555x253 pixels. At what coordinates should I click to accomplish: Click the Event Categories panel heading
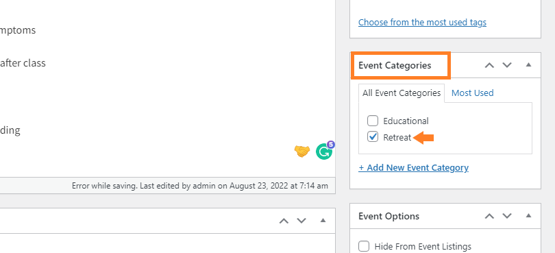click(x=395, y=66)
